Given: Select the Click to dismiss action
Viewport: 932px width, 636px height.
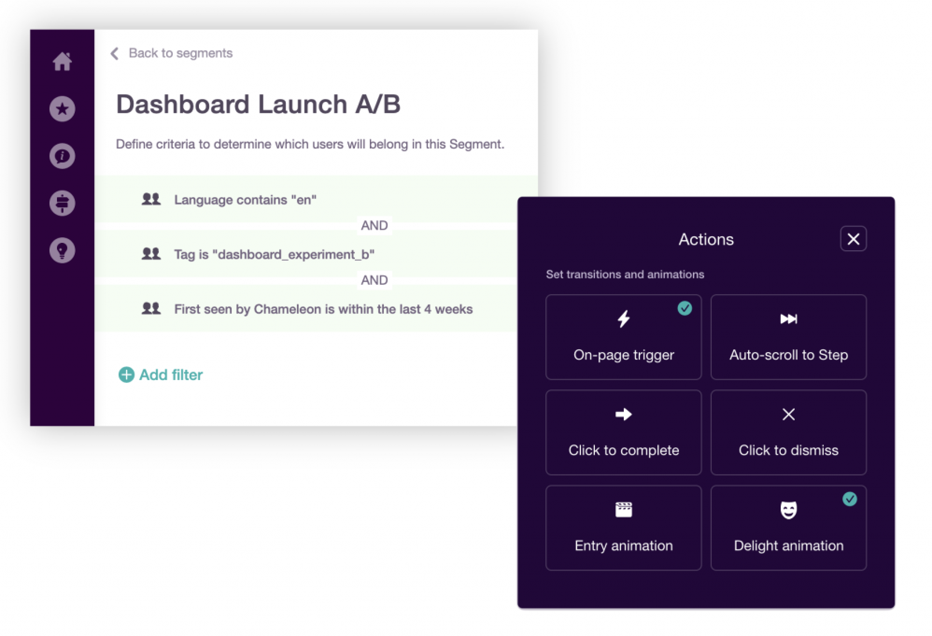Looking at the screenshot, I should coord(788,432).
